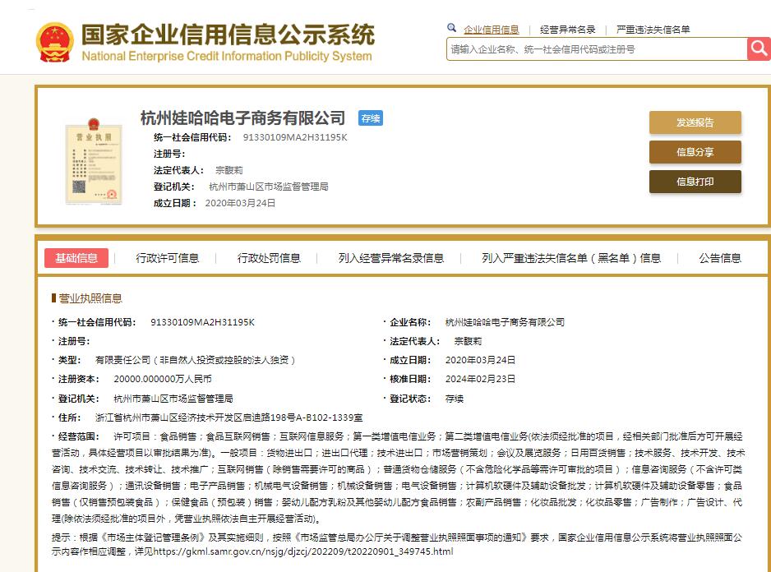Switch to the 基础信息 tab
This screenshot has width=771, height=572.
coord(76,258)
